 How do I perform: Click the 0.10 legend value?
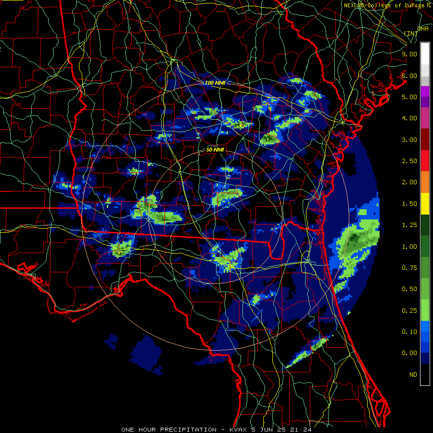pyautogui.click(x=409, y=332)
